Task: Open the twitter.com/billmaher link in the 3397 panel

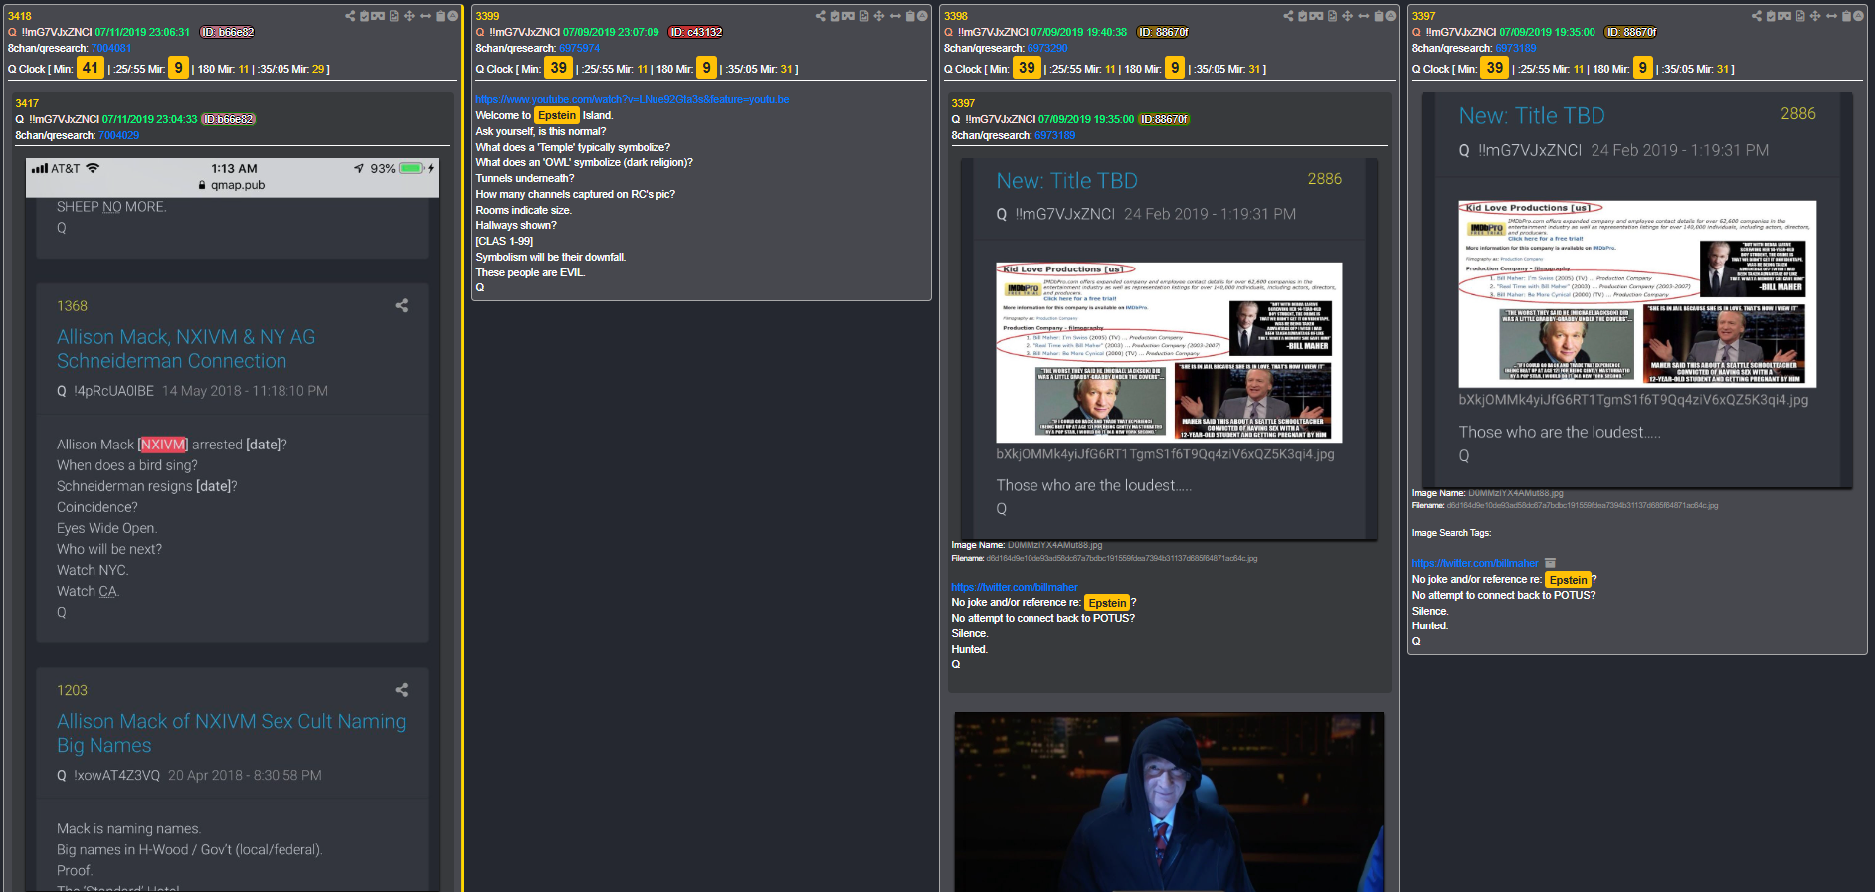Action: coord(1475,563)
